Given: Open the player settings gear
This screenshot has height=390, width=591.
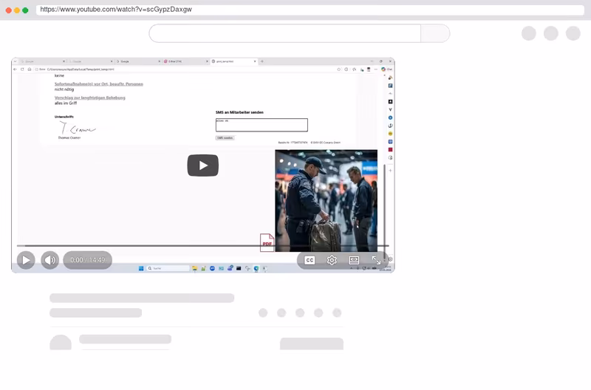Looking at the screenshot, I should pos(332,260).
